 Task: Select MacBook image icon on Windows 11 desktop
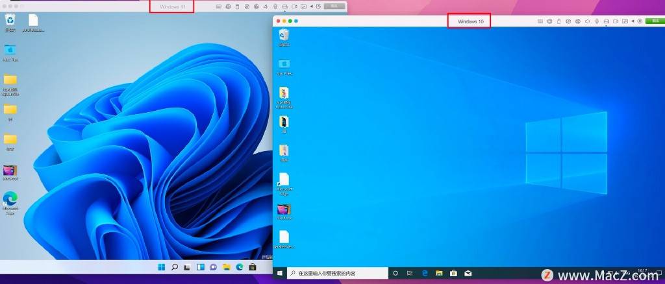(x=10, y=173)
